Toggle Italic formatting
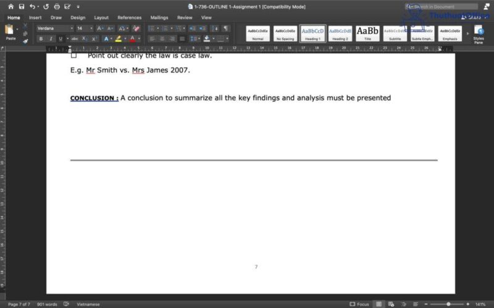This screenshot has width=494, height=308. (x=51, y=39)
